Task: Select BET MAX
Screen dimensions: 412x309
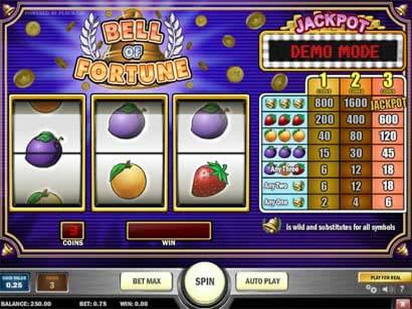Action: click(146, 281)
